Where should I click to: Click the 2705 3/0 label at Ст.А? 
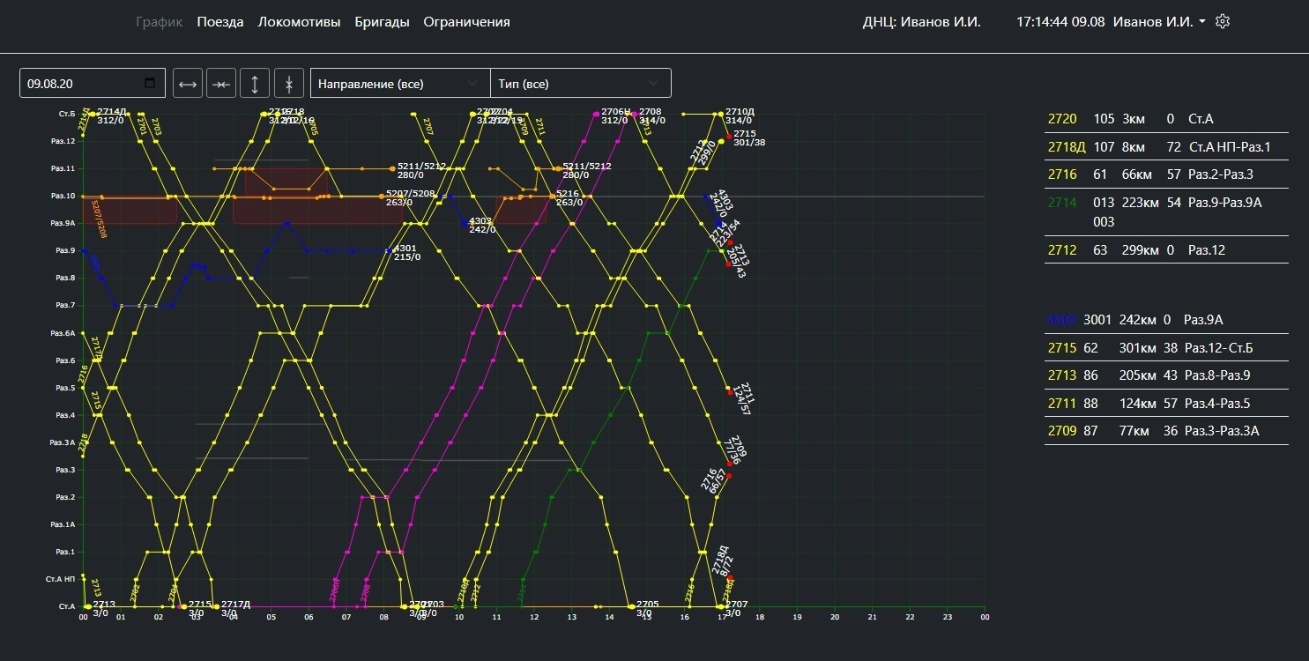(x=648, y=608)
